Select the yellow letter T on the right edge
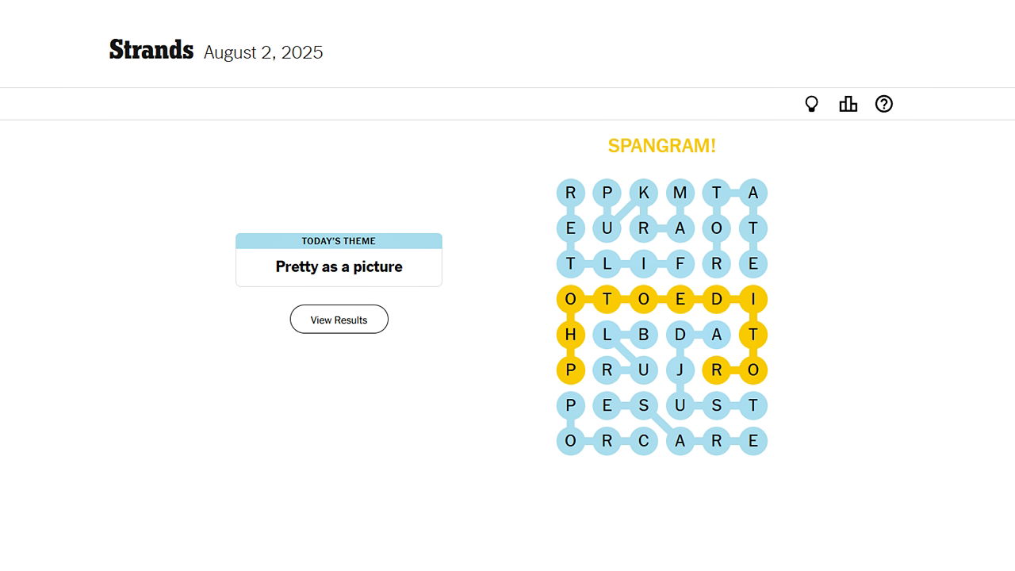 click(753, 335)
